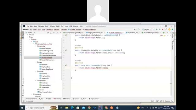Click the locate/select opened file target icon in Project panel

[48, 33]
